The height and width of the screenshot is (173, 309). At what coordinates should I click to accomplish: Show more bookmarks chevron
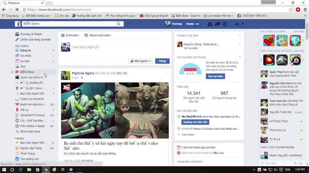[x=305, y=16]
